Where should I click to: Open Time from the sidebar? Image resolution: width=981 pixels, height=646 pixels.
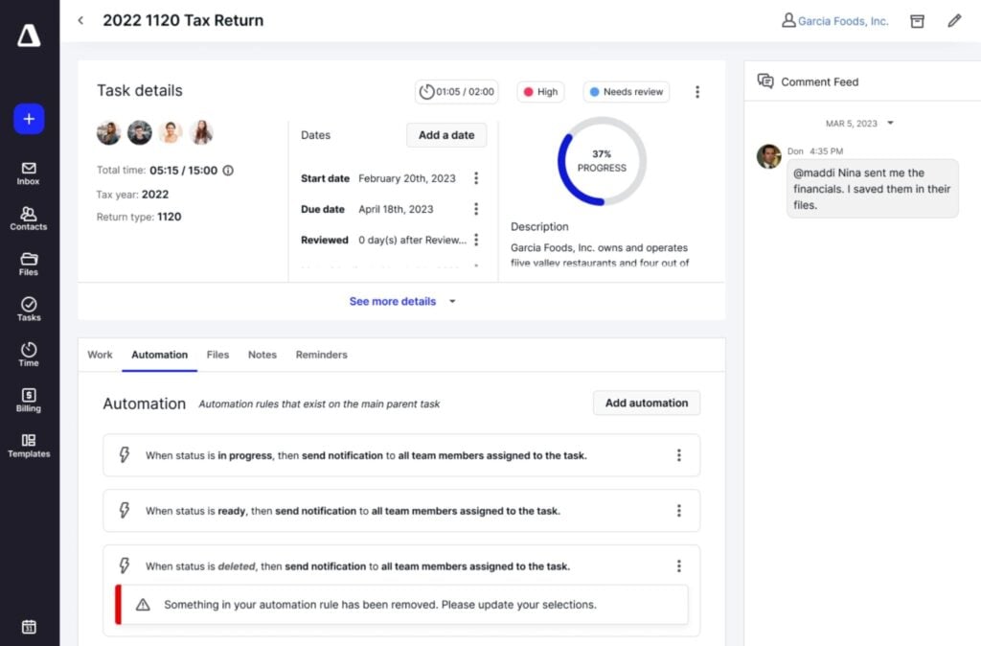tap(28, 355)
